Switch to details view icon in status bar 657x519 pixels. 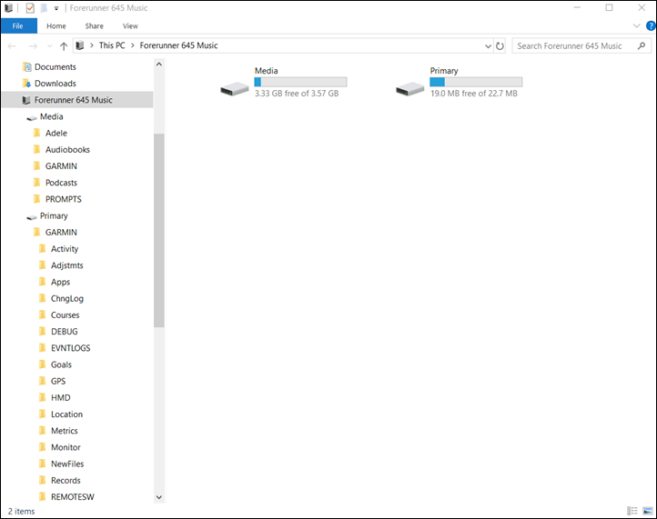click(x=632, y=511)
